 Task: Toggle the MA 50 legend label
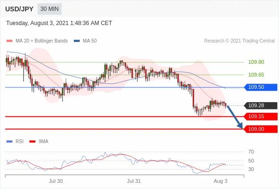90,41
